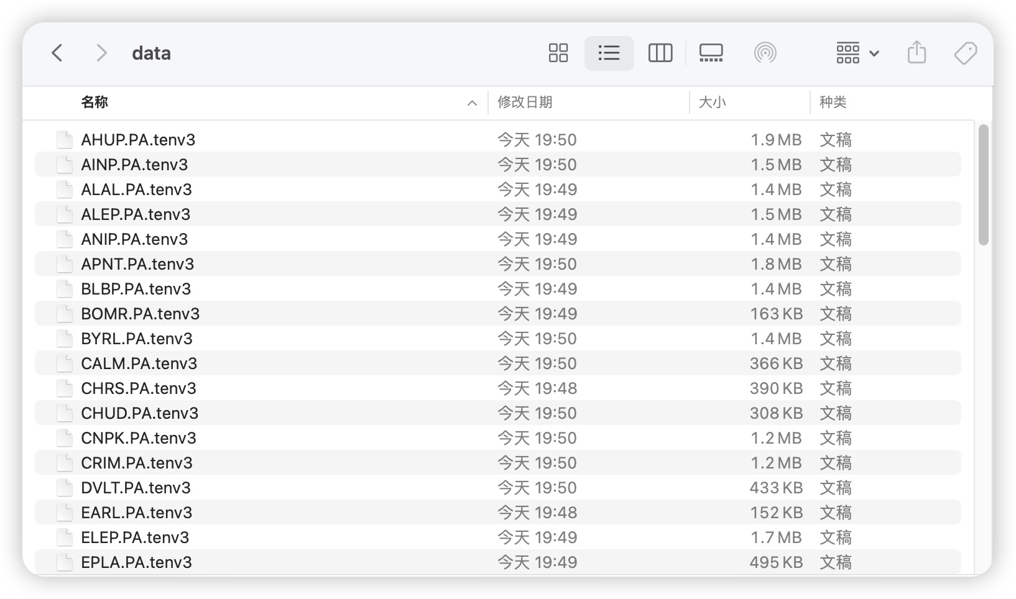Select file name ANIP.PA.tenv3
This screenshot has width=1016, height=599.
(134, 239)
